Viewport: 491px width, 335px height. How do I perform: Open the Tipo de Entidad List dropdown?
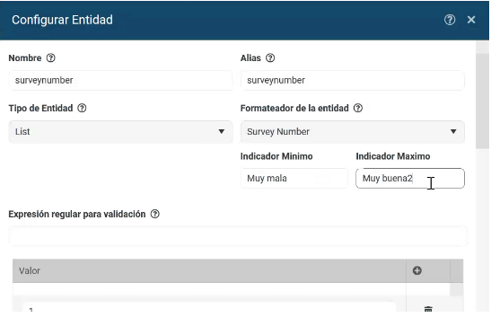(121, 132)
